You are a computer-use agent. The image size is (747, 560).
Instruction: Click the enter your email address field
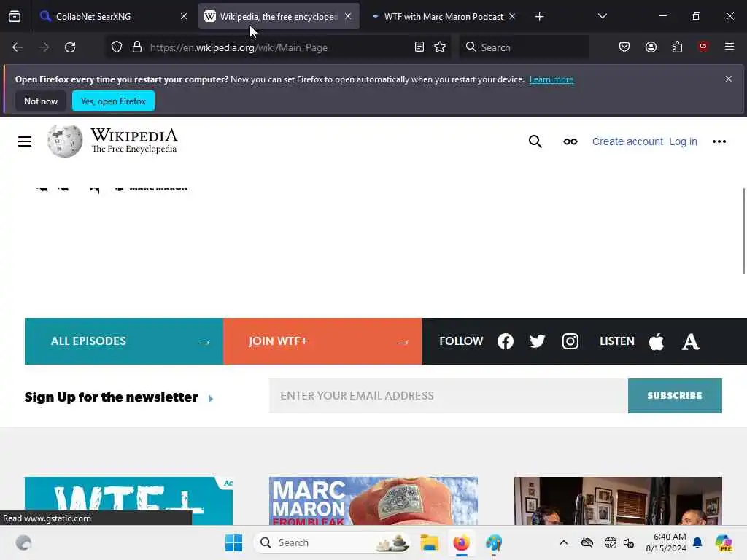coord(449,396)
